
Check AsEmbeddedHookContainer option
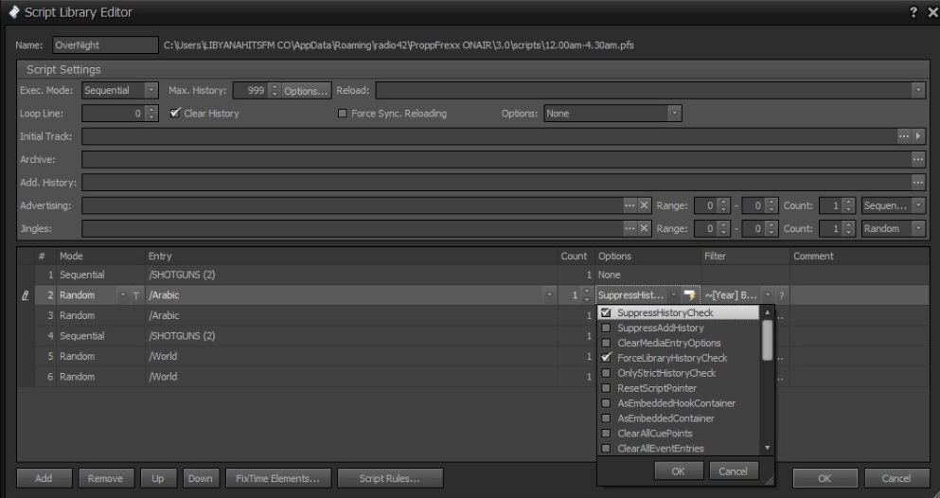606,403
